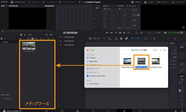This screenshot has width=186, height=112.
Task: Toggle loop in the timeline transport
Action: [x=129, y=33]
